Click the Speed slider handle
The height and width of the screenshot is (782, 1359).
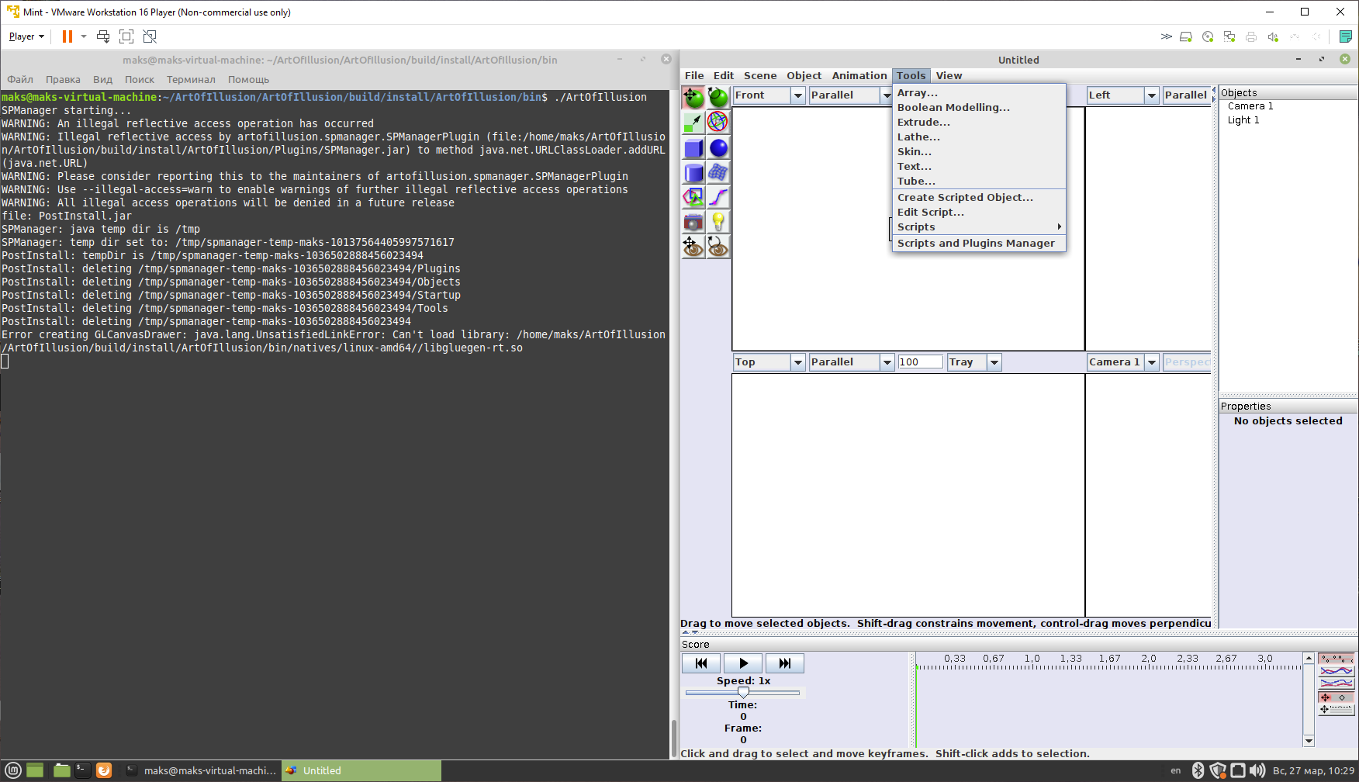click(743, 692)
